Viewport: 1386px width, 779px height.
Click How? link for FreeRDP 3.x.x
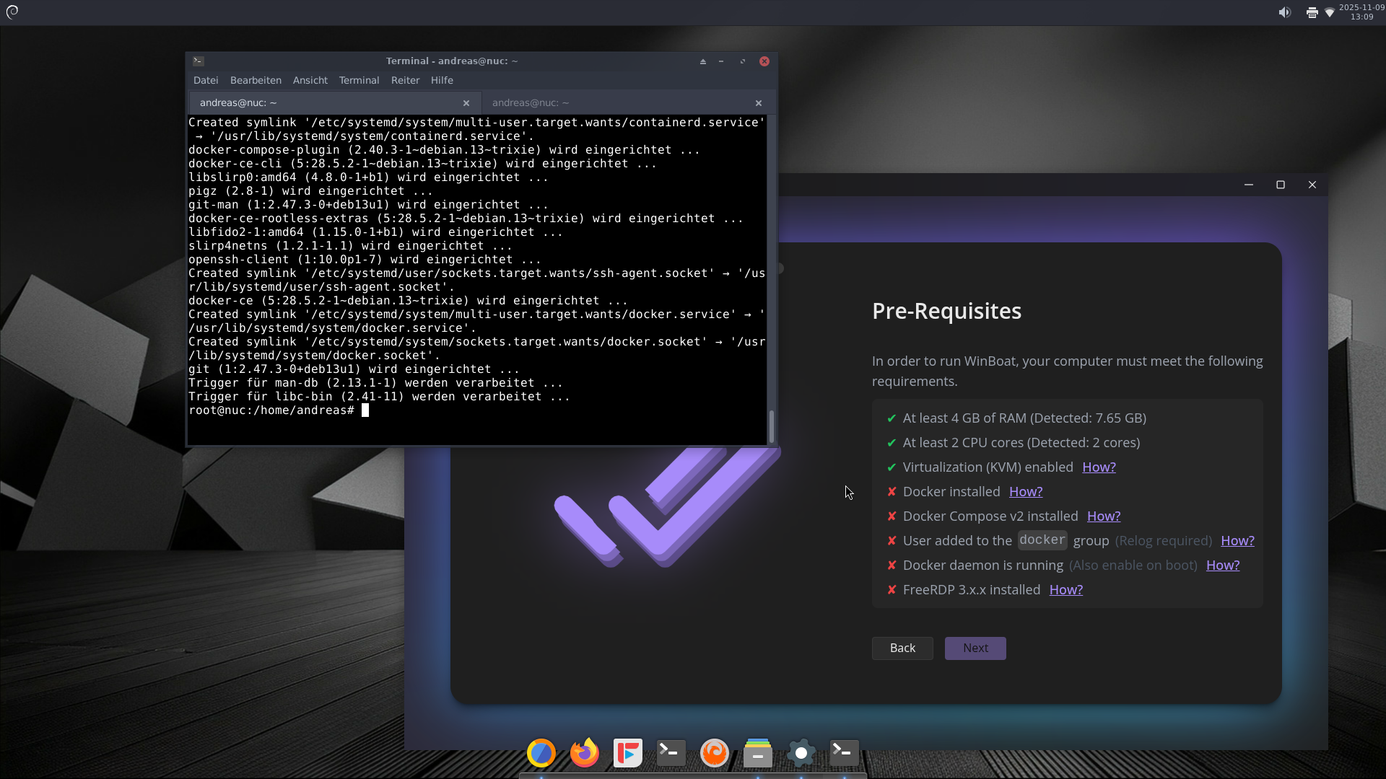point(1066,590)
